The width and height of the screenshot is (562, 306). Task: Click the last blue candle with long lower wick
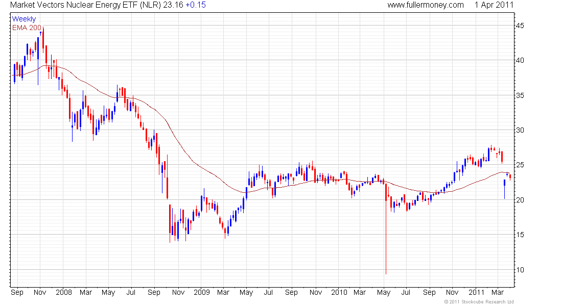click(505, 189)
